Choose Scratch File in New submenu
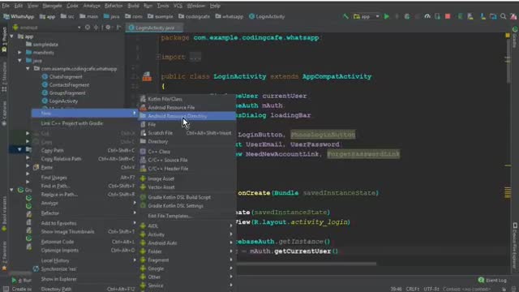 187,133
